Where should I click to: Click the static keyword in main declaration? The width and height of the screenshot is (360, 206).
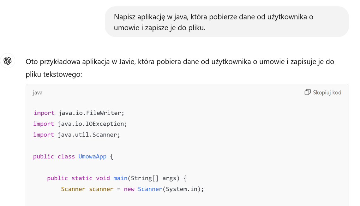(82, 178)
